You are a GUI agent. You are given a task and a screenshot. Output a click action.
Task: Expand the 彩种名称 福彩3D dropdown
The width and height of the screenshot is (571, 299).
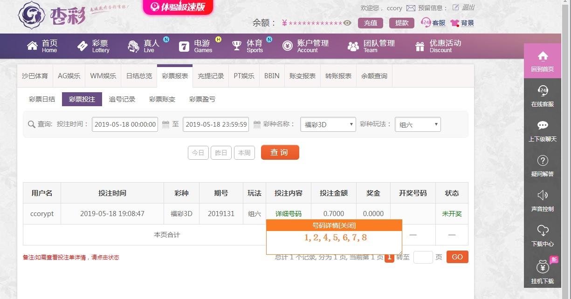pos(328,124)
